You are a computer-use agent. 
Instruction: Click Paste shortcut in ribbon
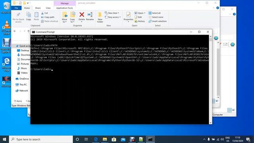point(50,21)
